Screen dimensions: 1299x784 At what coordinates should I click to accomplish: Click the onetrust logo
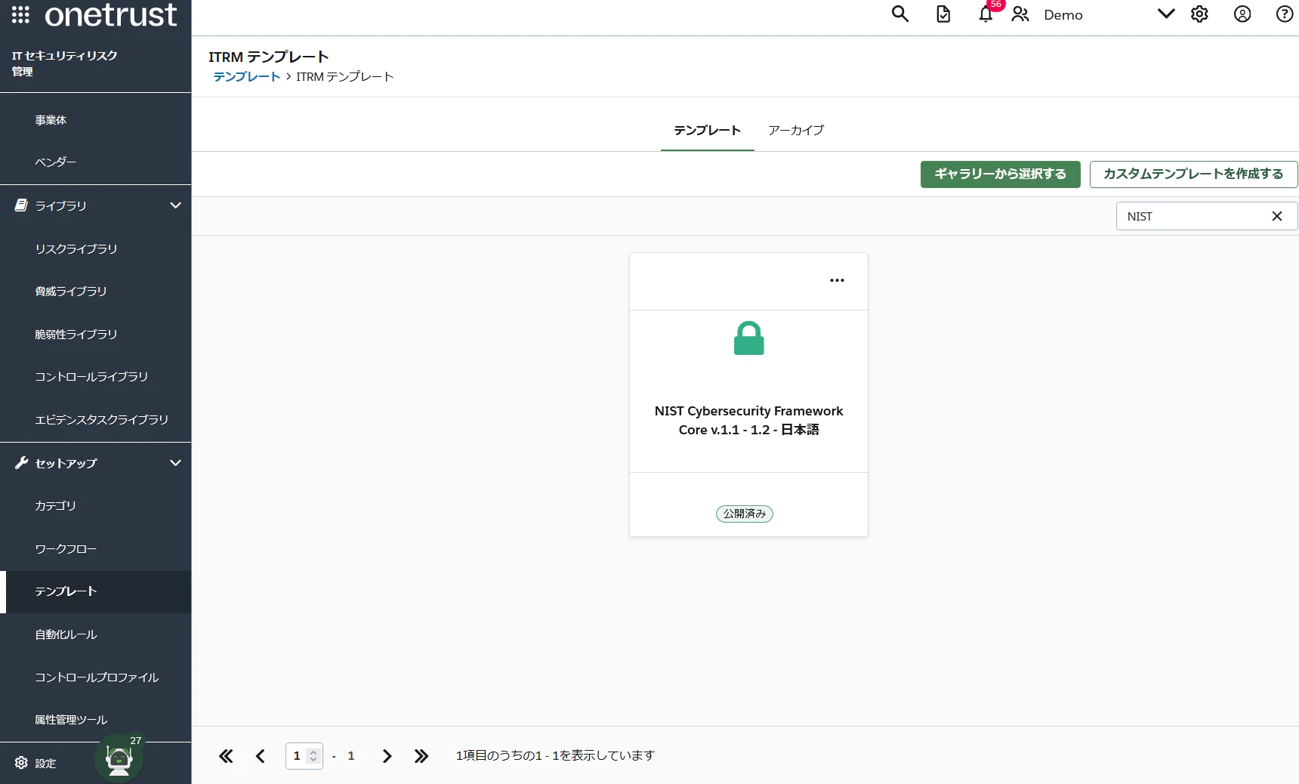tap(111, 15)
